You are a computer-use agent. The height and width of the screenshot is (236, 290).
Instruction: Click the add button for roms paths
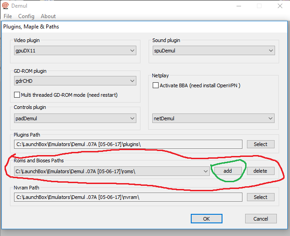click(227, 171)
